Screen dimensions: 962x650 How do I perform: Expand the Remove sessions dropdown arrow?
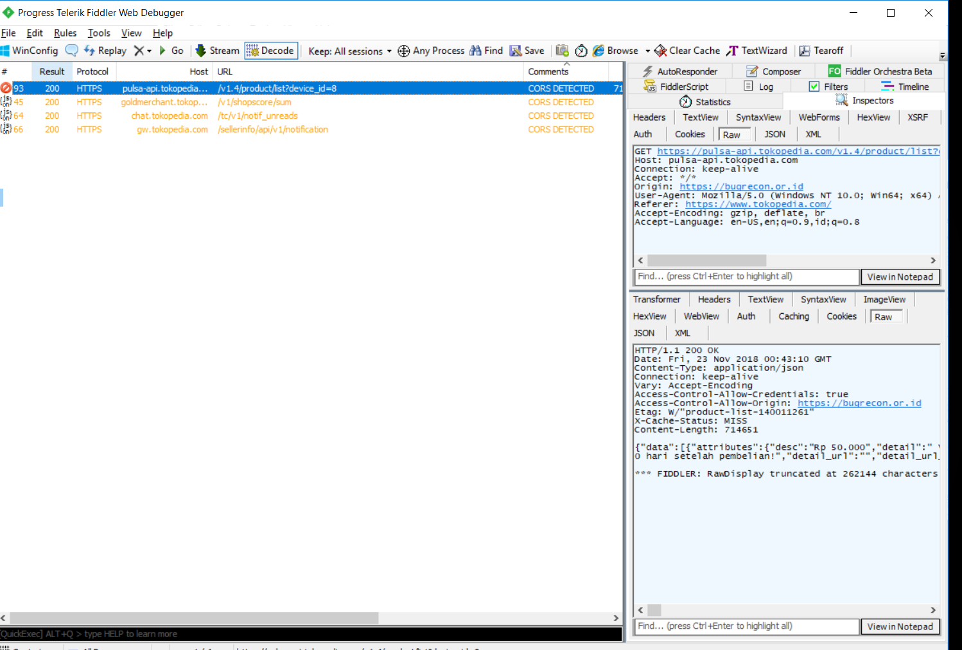(149, 51)
